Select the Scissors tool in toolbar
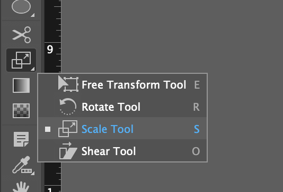This screenshot has width=283, height=192. coord(21,35)
